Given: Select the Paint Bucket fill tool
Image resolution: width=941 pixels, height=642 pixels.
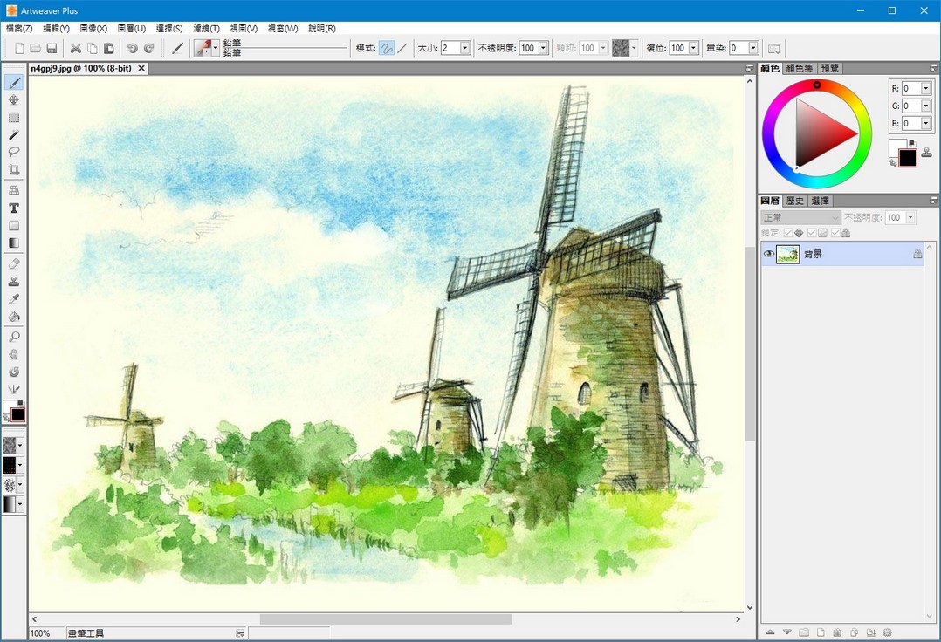Looking at the screenshot, I should [x=14, y=316].
